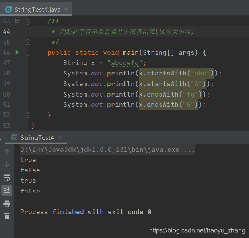Image resolution: width=249 pixels, height=238 pixels.
Task: Click the down the stack trace arrow
Action: 7,164
